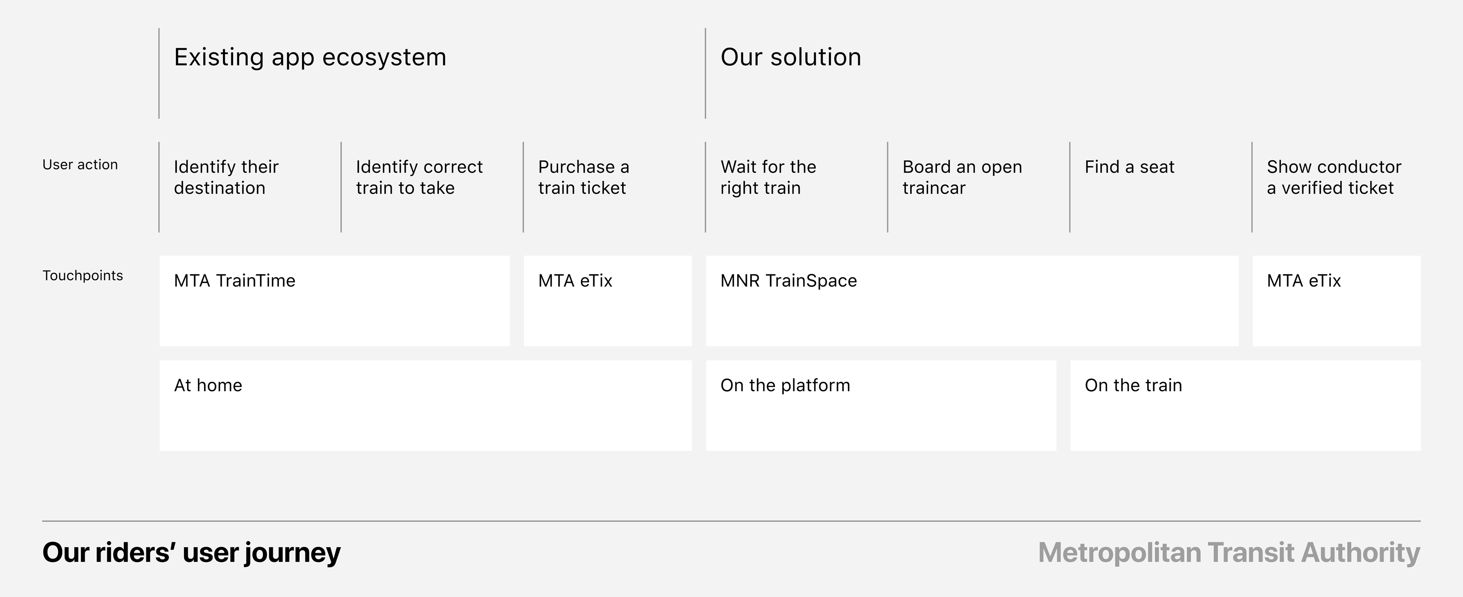Click the 'On the platform' location box

pyautogui.click(x=881, y=406)
